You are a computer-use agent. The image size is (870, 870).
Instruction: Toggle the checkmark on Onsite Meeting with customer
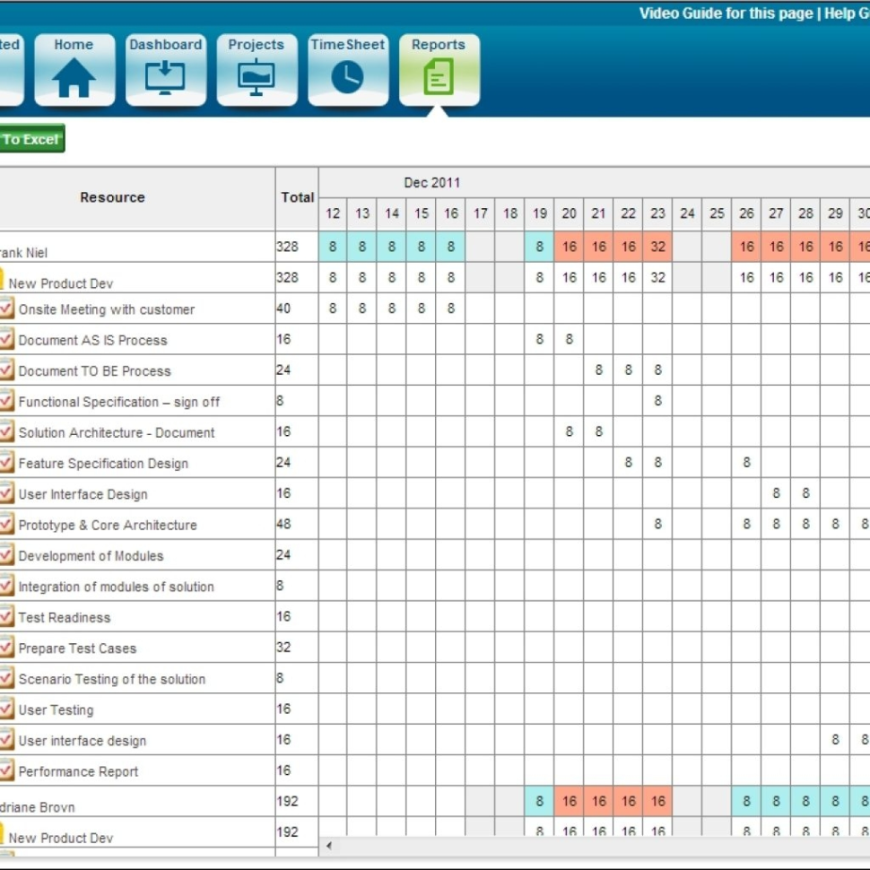click(x=7, y=308)
